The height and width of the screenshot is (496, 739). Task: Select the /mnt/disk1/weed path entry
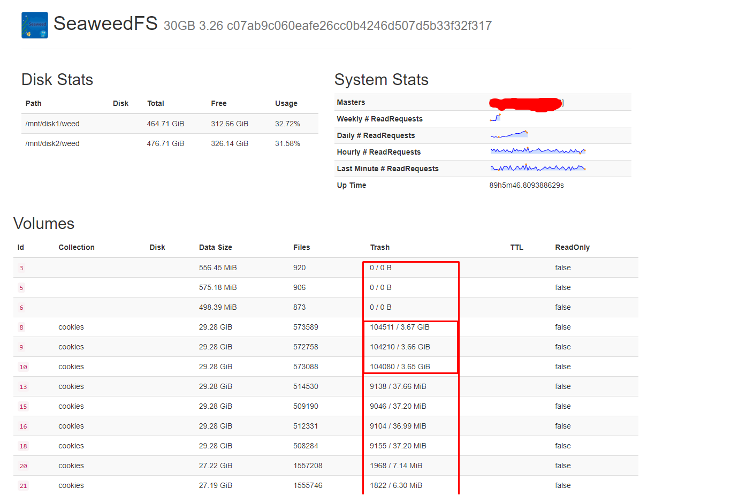click(x=51, y=124)
